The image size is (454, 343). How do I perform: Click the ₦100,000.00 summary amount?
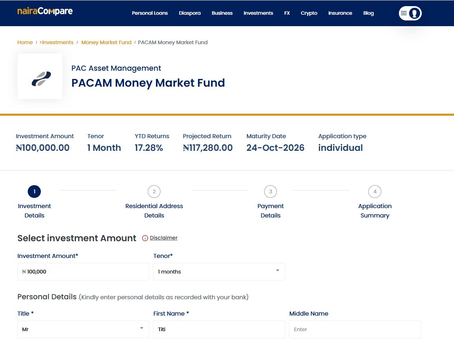point(42,148)
